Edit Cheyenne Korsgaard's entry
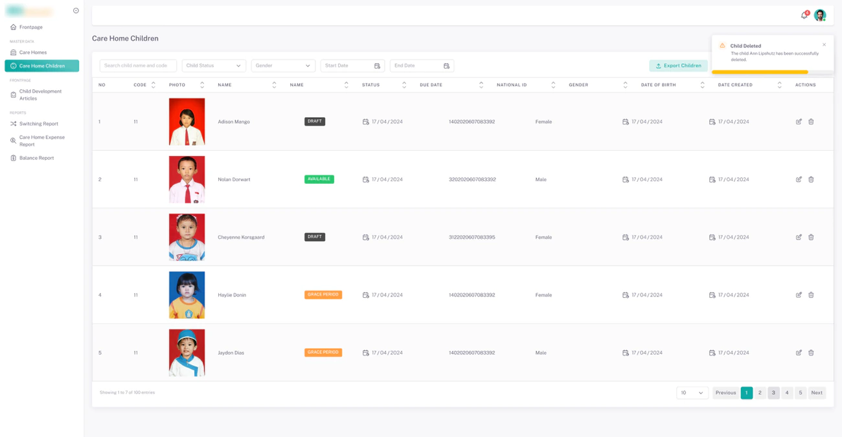 pos(799,237)
